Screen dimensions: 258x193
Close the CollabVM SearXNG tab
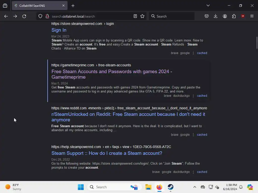click(x=63, y=6)
